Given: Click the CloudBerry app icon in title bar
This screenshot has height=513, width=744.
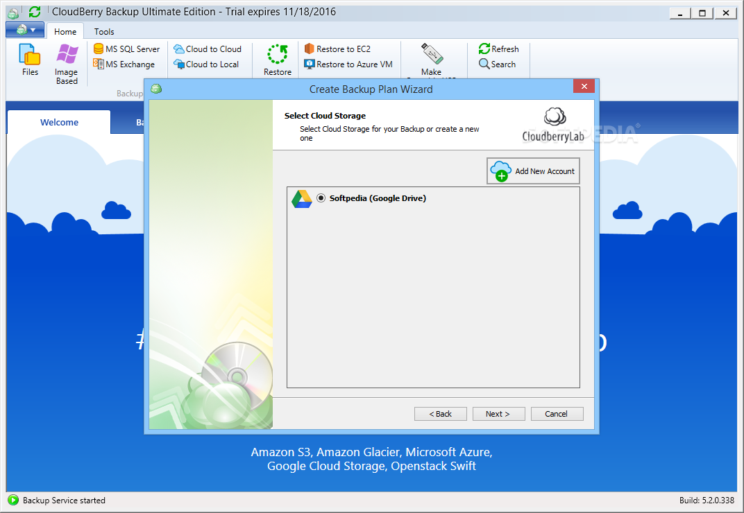Looking at the screenshot, I should 13,12.
